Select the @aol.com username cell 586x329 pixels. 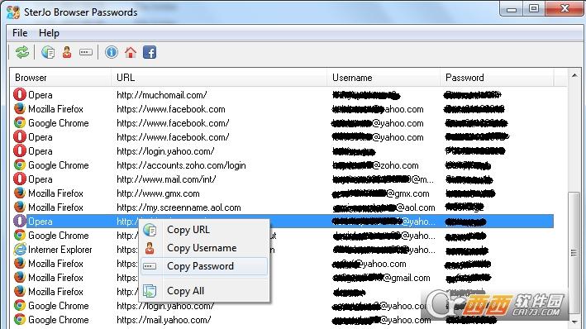pyautogui.click(x=384, y=207)
